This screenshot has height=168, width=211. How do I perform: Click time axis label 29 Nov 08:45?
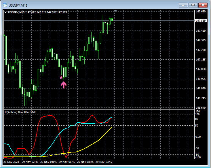click(x=85, y=162)
